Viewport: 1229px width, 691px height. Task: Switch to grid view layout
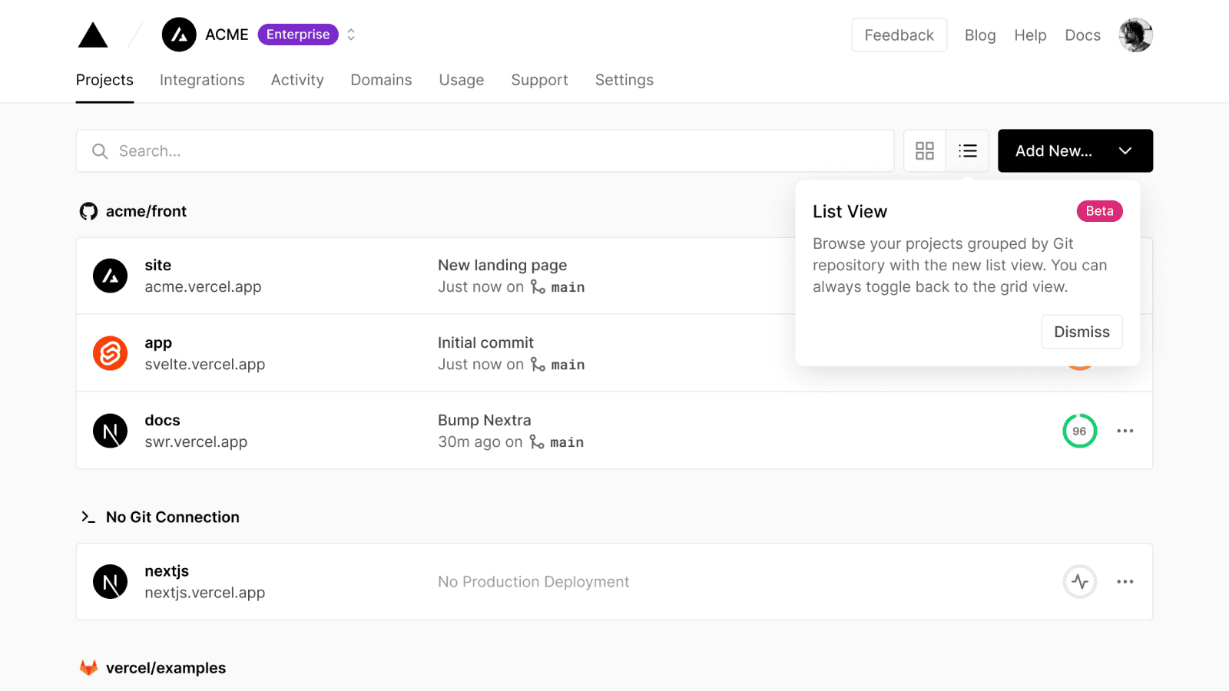(925, 151)
